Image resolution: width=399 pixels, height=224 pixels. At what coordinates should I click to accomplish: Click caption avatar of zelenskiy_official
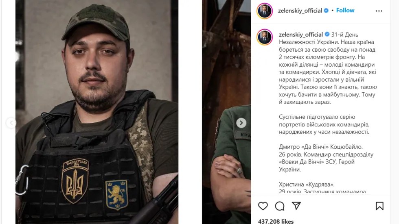(x=265, y=37)
